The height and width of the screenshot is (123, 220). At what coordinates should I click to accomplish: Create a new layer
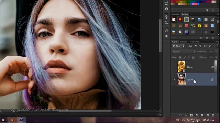(x=208, y=115)
